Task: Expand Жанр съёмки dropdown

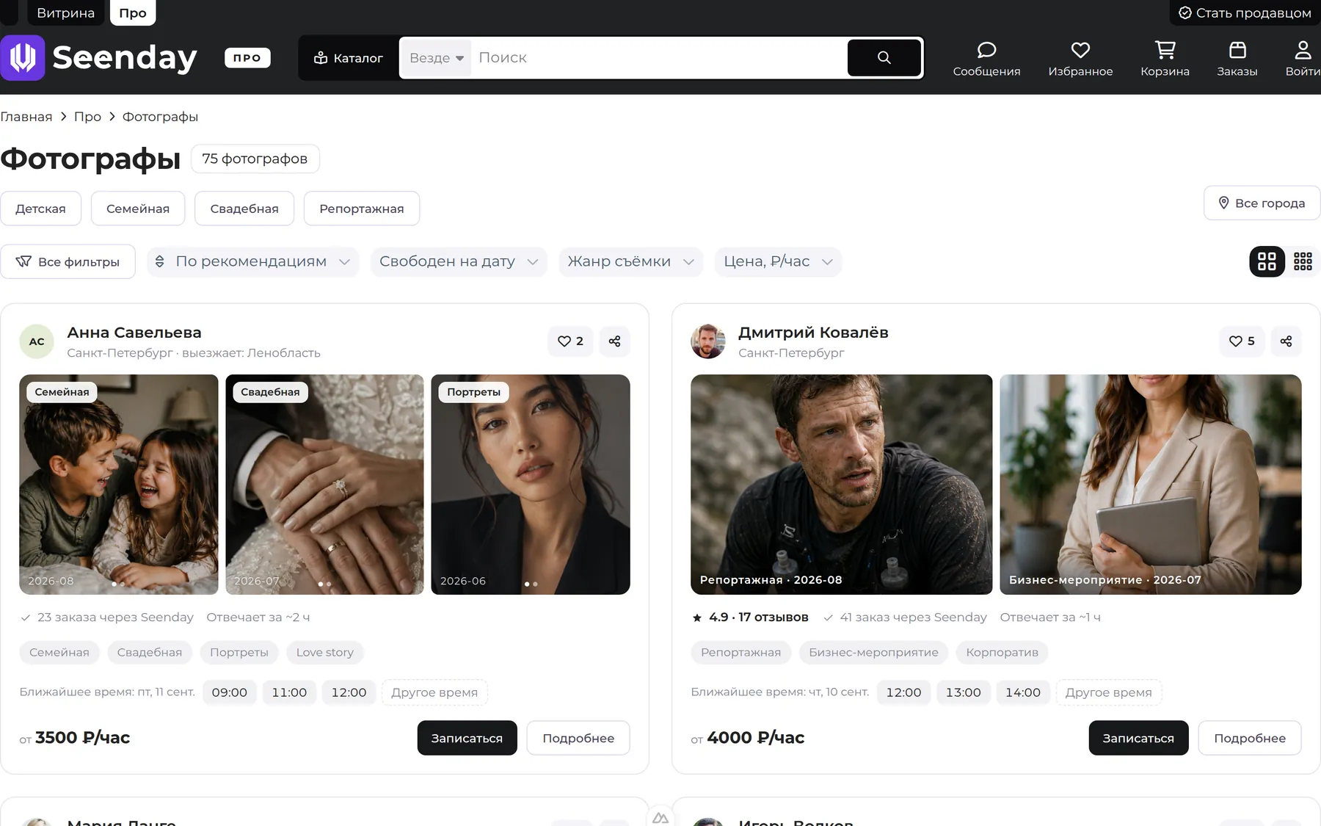Action: (630, 261)
